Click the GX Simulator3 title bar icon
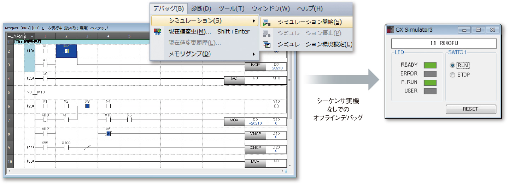509x187 pixels. click(x=390, y=30)
